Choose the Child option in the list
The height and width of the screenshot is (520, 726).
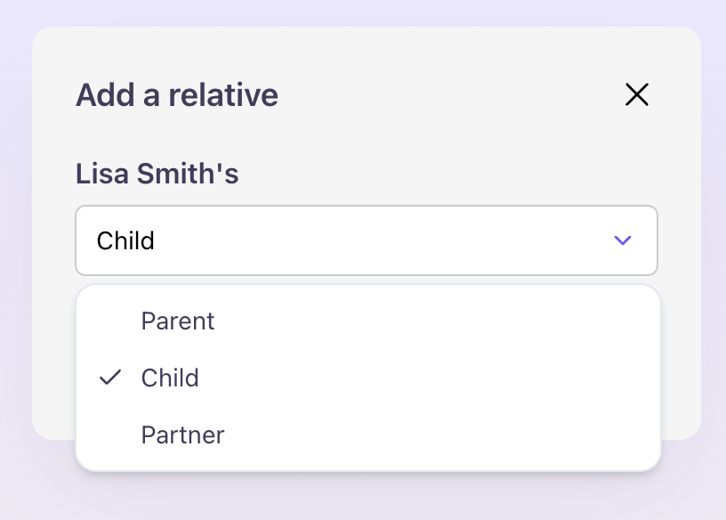coord(170,378)
